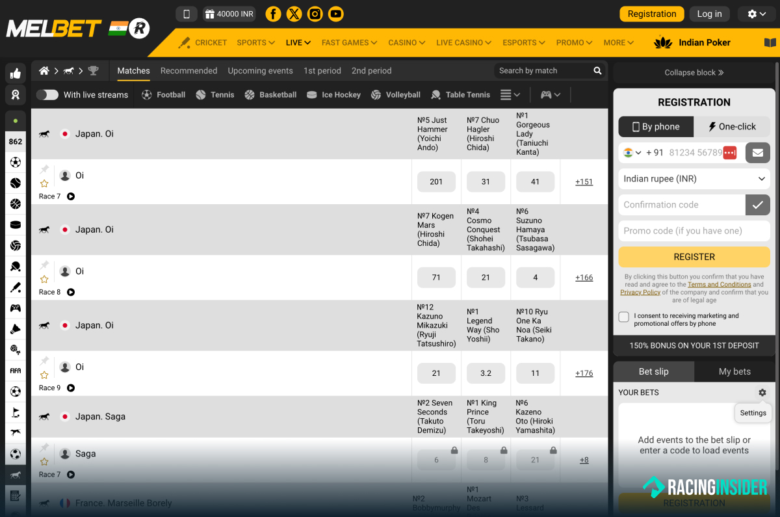This screenshot has width=780, height=517.
Task: Play Race 8 live stream
Action: tap(71, 292)
